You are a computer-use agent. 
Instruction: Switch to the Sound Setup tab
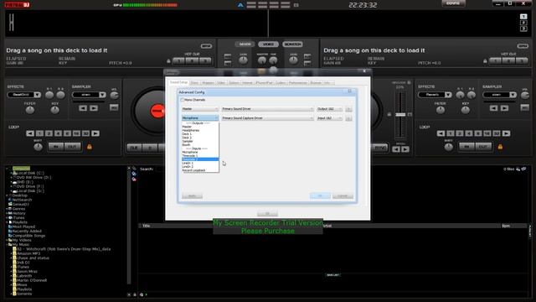pos(178,82)
